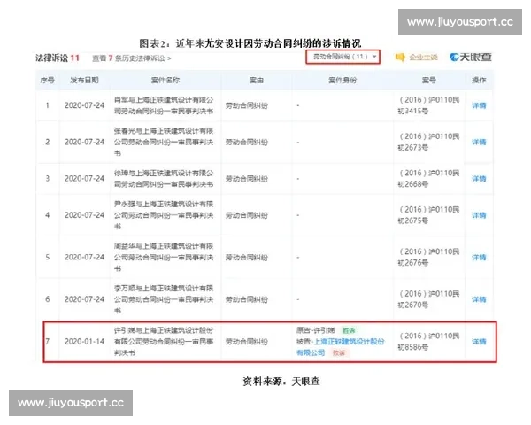Open 详情 for case 沪0110民初2673号
Image resolution: width=531 pixels, height=425 pixels.
tap(479, 142)
